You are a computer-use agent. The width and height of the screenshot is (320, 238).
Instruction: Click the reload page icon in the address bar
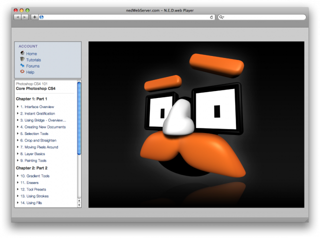point(211,17)
